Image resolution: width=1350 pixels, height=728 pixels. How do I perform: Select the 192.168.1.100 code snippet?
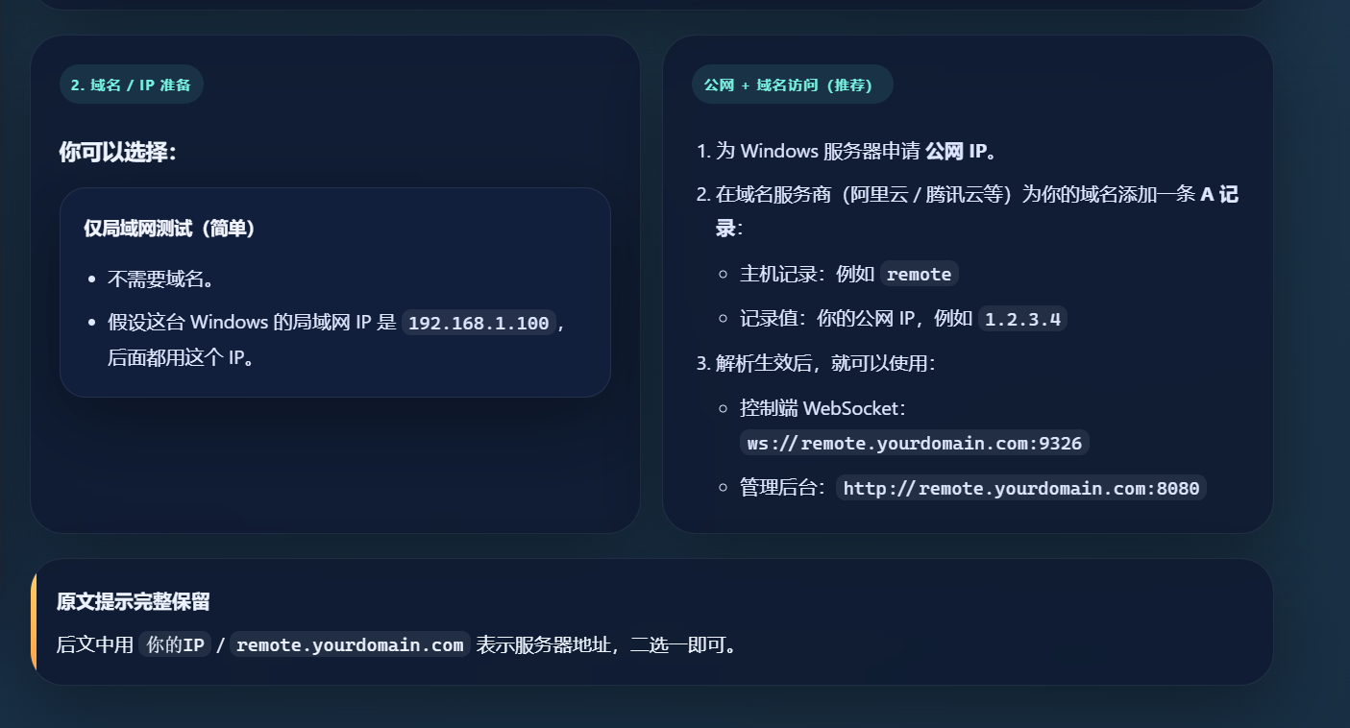tap(479, 323)
